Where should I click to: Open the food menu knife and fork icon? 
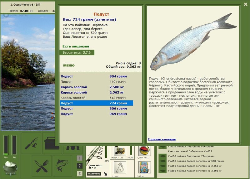click(x=42, y=166)
